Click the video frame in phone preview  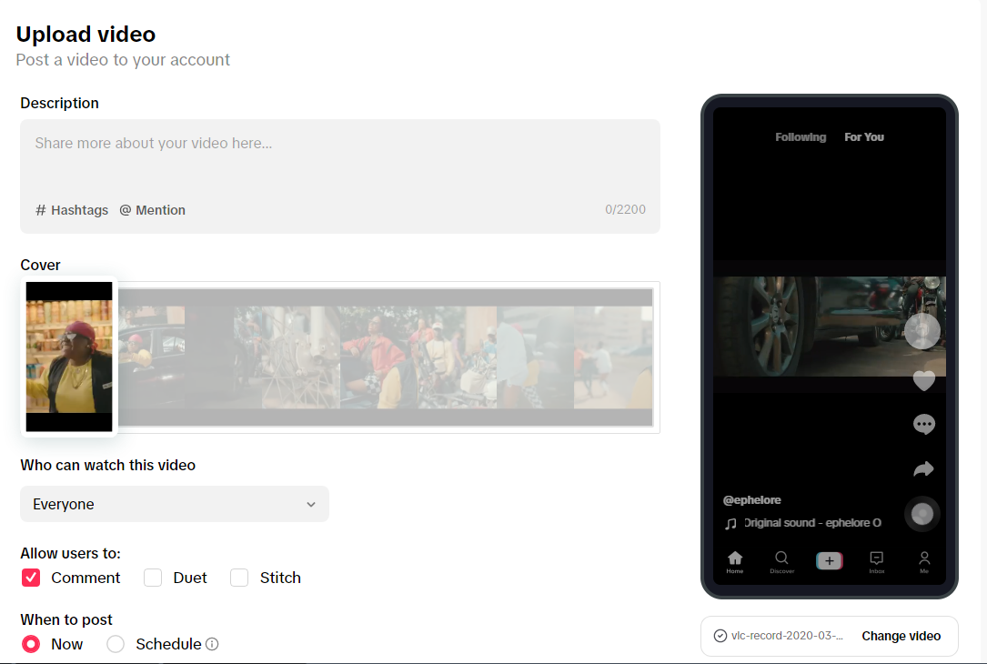[829, 327]
